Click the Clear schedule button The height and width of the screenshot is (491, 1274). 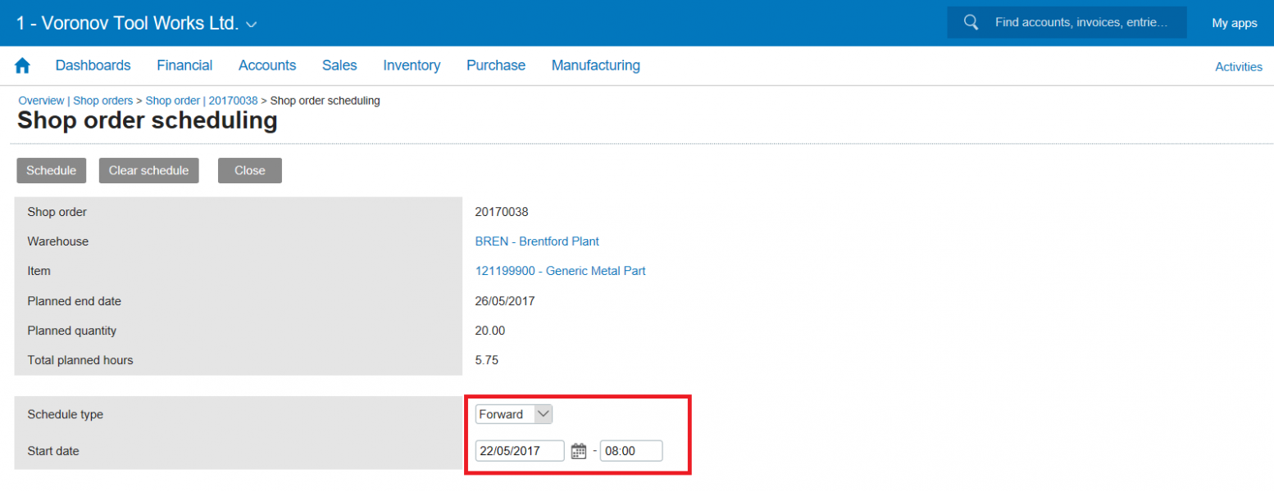148,170
